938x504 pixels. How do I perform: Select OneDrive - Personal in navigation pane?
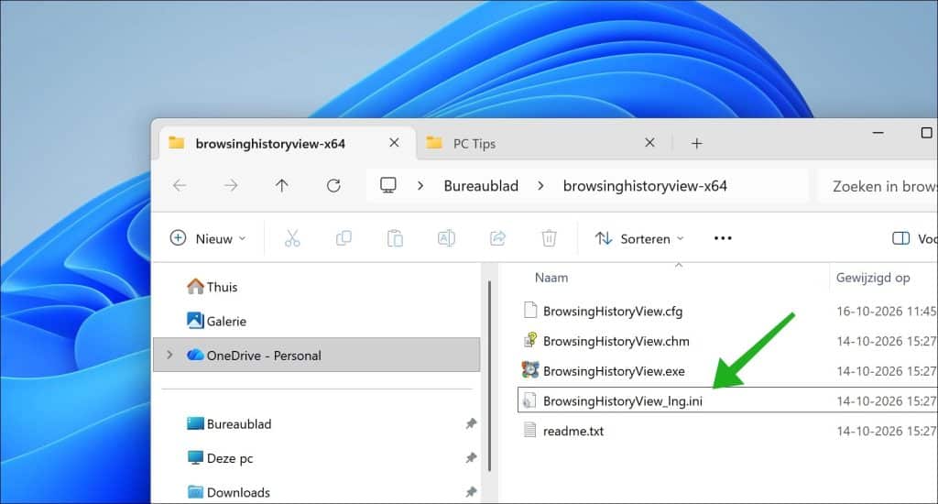click(316, 355)
